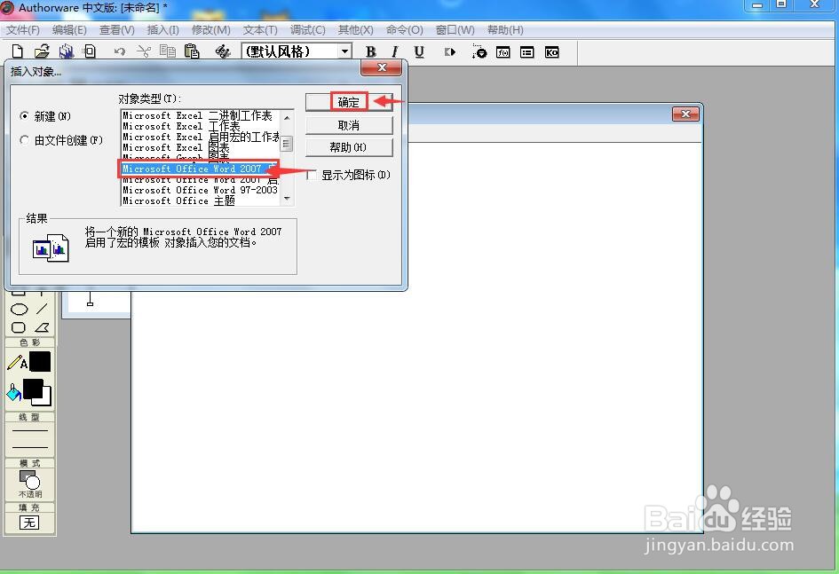Click the object list scroll-up arrow

pyautogui.click(x=288, y=117)
